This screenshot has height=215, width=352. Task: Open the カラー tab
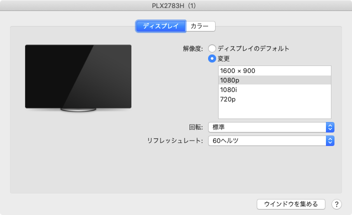201,26
